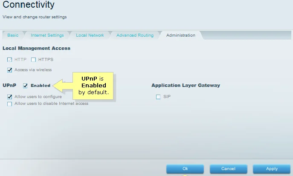This screenshot has width=293, height=176.
Task: Uncheck Access via wireless
Action: pyautogui.click(x=10, y=70)
